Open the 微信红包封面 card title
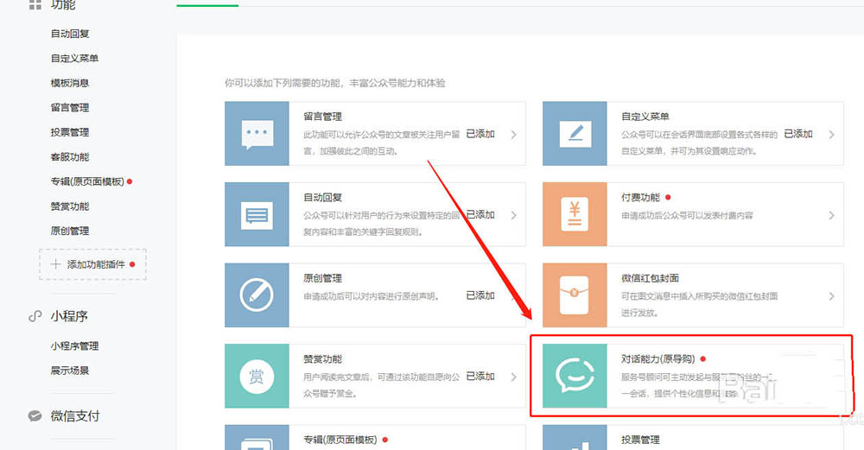 650,278
